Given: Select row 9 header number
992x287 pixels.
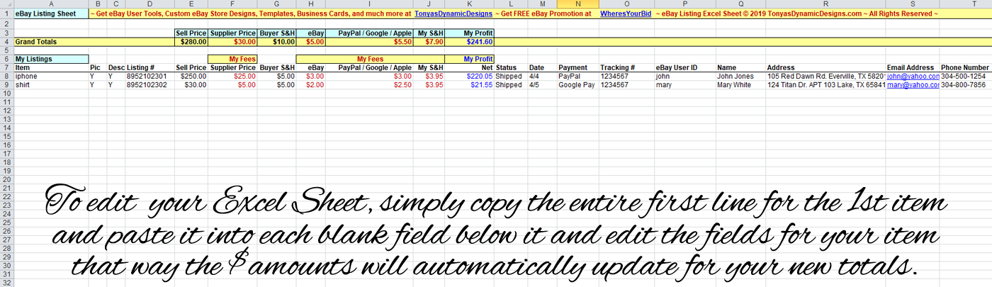Looking at the screenshot, I should coord(6,84).
